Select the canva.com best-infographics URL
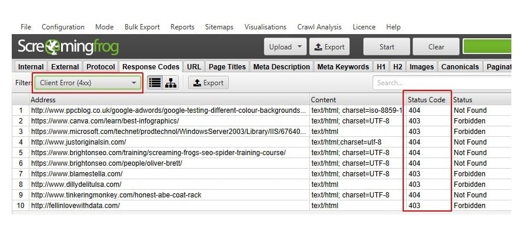 point(105,120)
